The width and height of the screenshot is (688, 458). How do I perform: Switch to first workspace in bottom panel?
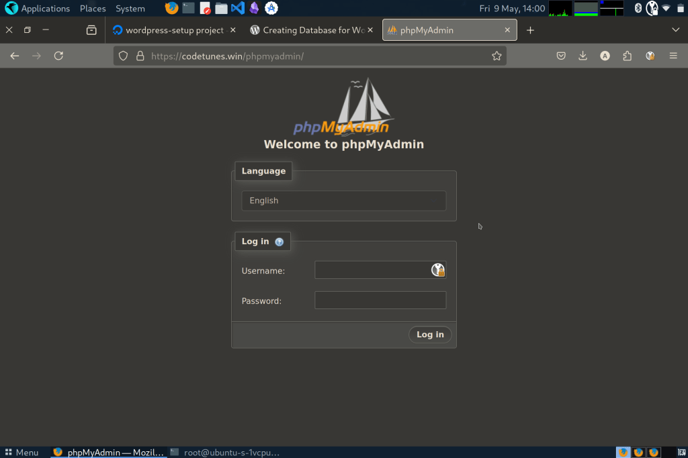click(623, 453)
